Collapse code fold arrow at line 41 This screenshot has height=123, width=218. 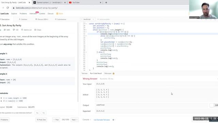tap(86, 52)
